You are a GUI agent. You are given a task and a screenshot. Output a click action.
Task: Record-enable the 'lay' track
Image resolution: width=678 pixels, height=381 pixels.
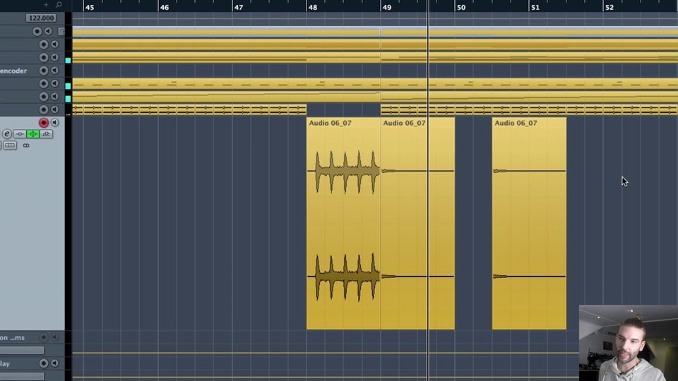43,363
